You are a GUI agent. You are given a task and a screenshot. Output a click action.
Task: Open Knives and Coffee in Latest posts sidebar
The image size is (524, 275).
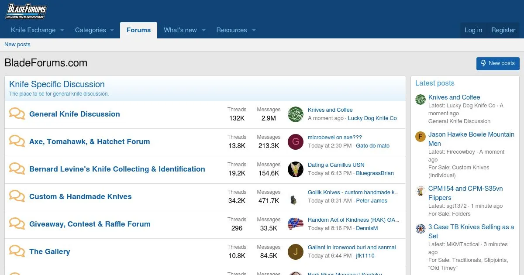[x=454, y=97]
